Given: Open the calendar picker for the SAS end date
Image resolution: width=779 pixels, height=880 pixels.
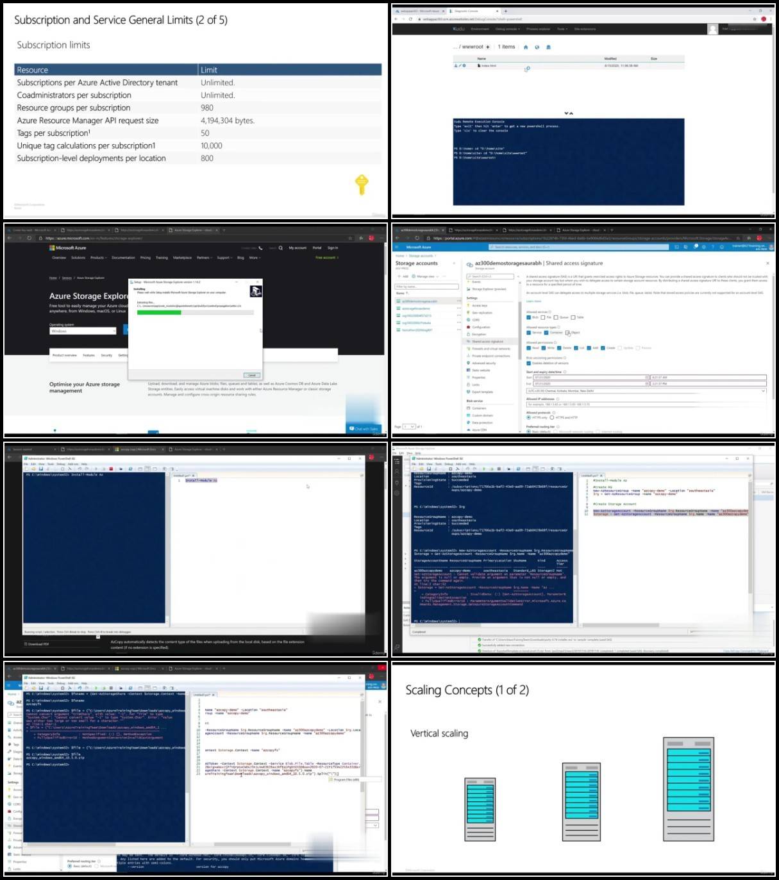Looking at the screenshot, I should (x=646, y=384).
